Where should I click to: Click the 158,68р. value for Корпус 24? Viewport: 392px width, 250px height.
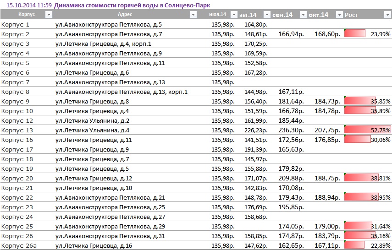(256, 217)
